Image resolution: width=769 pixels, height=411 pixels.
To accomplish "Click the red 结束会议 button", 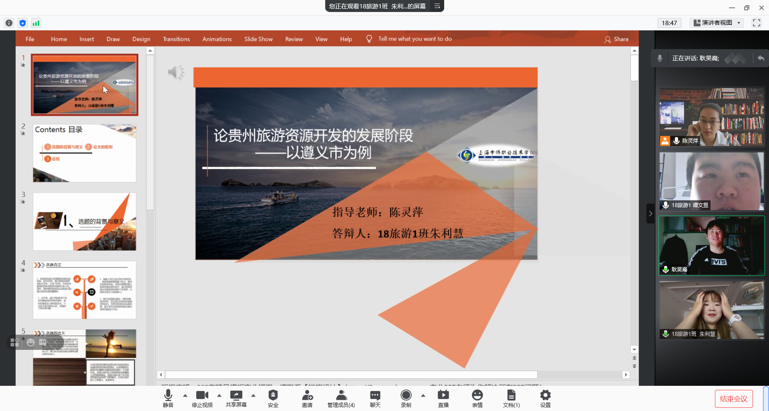I will tap(733, 399).
